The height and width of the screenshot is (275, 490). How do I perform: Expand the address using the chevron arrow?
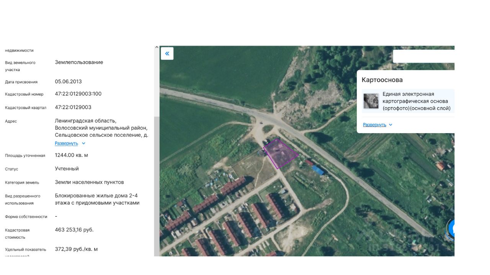tap(84, 144)
